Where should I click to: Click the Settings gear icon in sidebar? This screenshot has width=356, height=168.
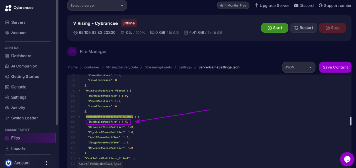pos(7,97)
